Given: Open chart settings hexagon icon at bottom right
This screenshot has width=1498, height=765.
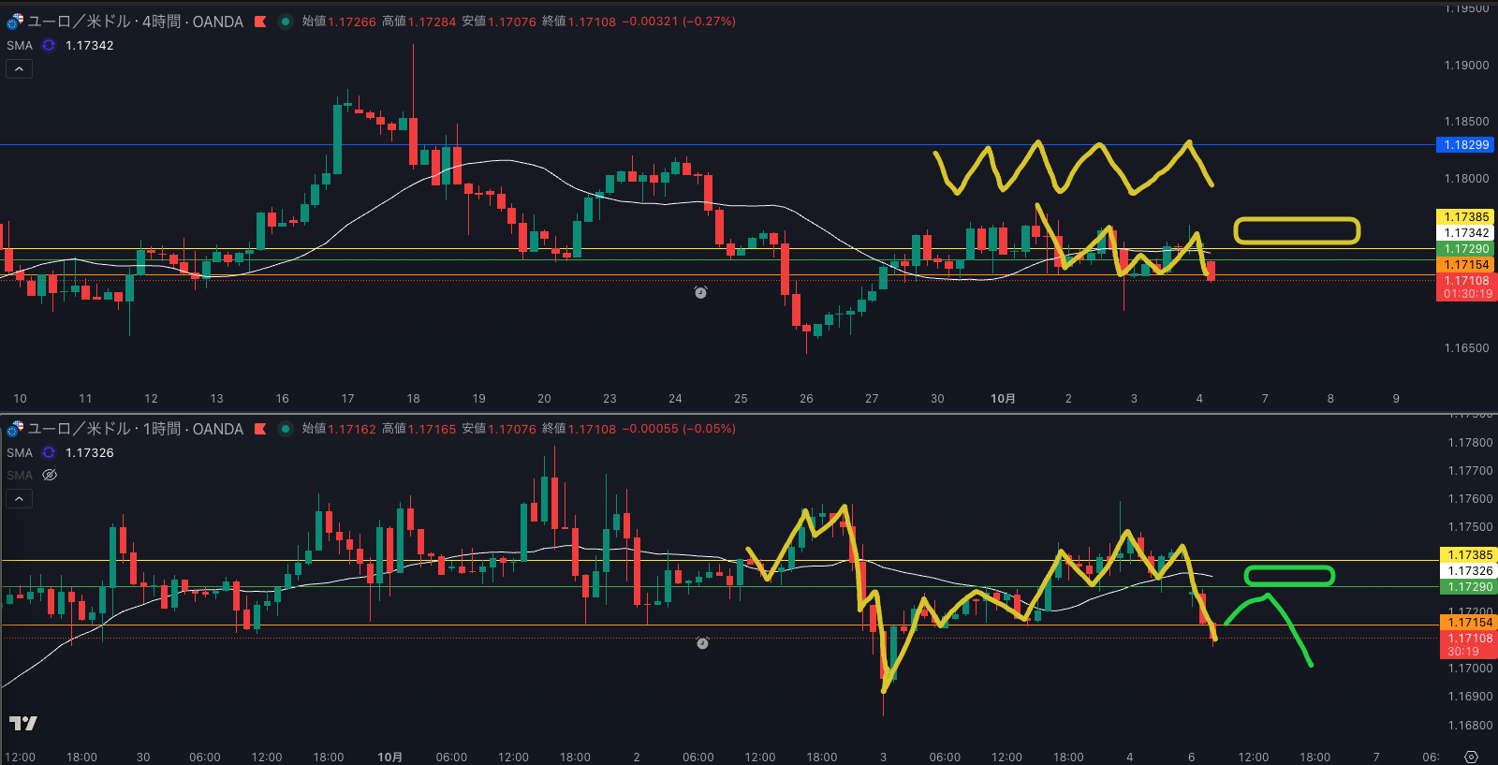Looking at the screenshot, I should [1471, 757].
